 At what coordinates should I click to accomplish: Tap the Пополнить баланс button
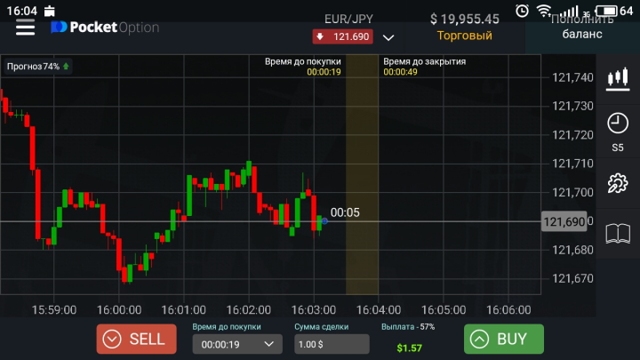(x=582, y=27)
